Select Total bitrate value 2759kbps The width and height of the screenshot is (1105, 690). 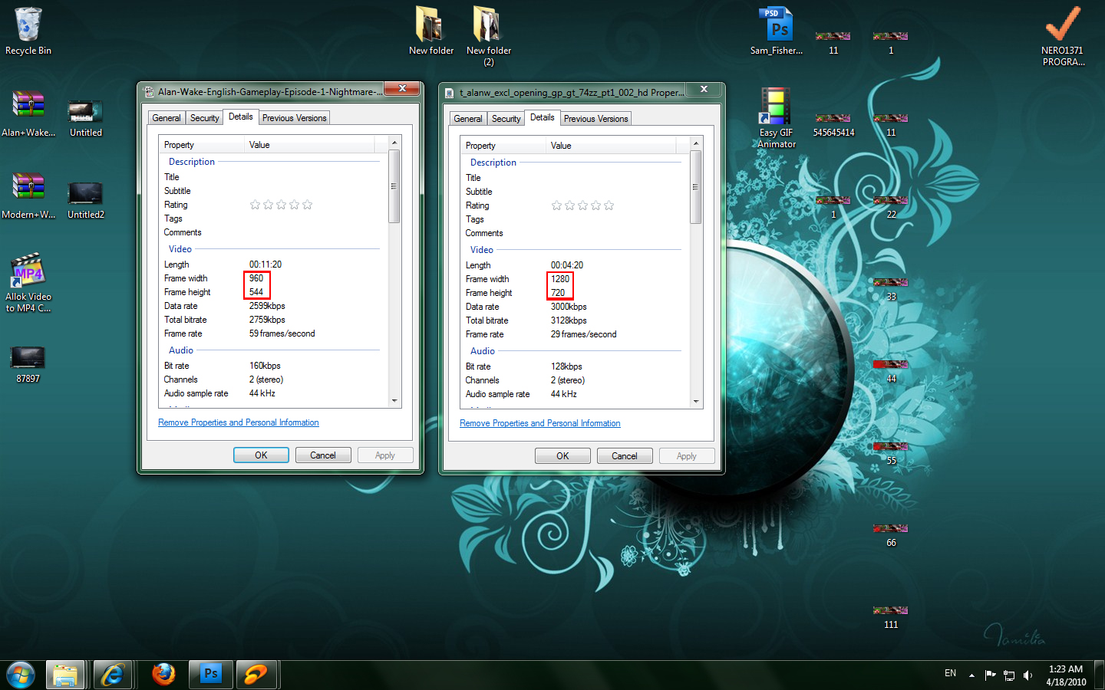pyautogui.click(x=267, y=320)
